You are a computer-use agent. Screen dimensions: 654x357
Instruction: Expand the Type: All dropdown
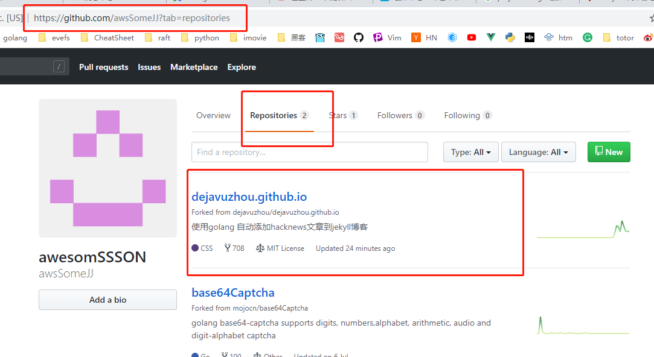point(470,152)
